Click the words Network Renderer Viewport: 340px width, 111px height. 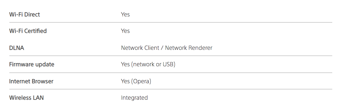pos(189,48)
